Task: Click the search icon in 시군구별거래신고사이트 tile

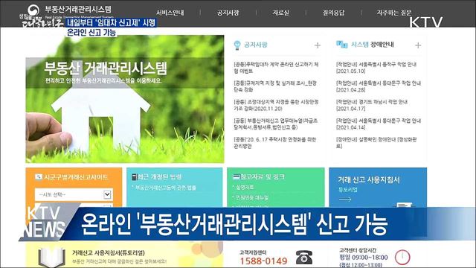Action: [x=39, y=177]
